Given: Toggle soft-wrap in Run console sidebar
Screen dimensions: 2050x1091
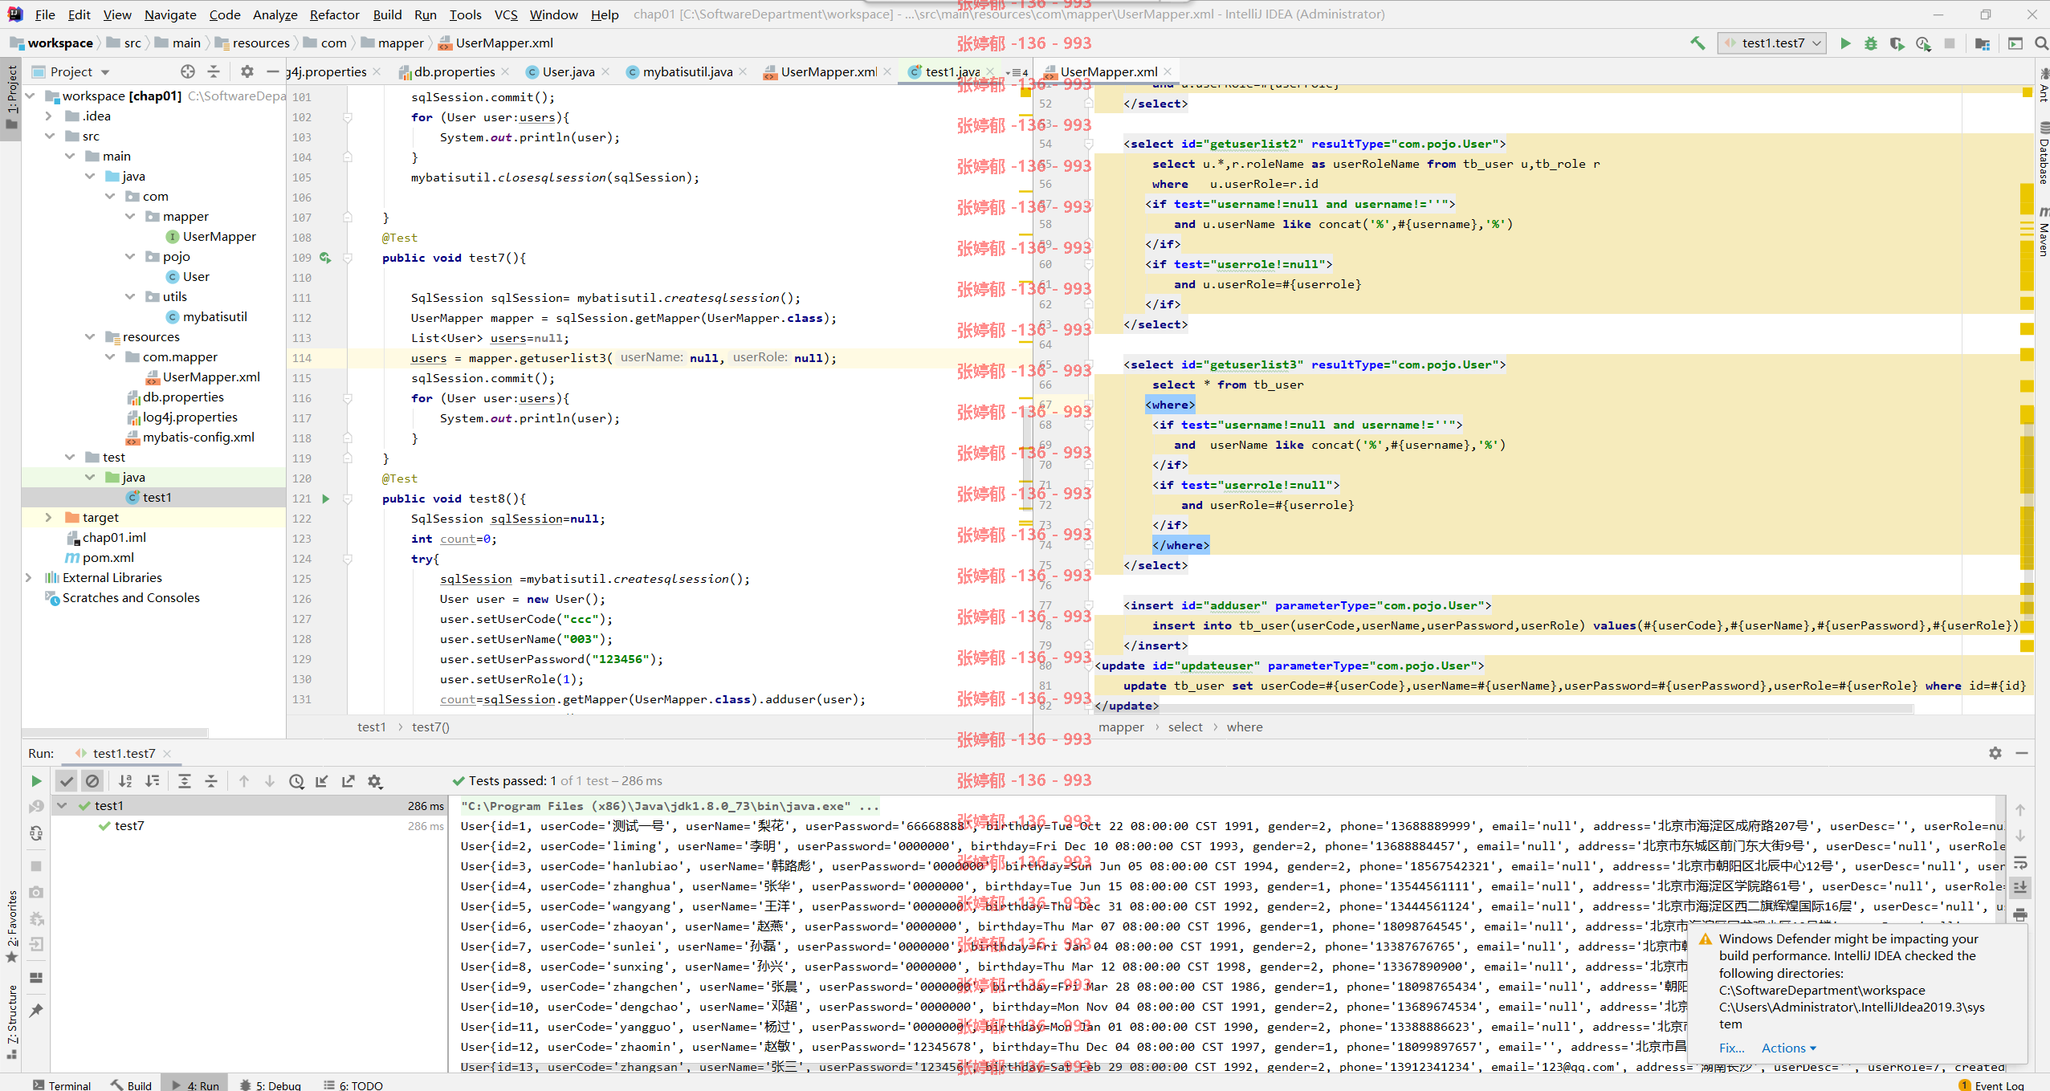Looking at the screenshot, I should click(x=2021, y=863).
